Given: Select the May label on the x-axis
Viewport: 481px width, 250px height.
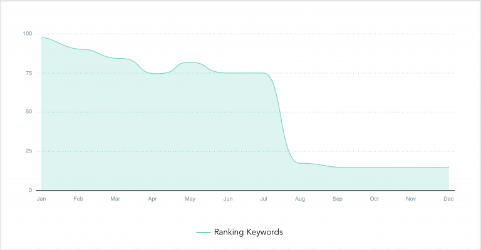Looking at the screenshot, I should (190, 199).
